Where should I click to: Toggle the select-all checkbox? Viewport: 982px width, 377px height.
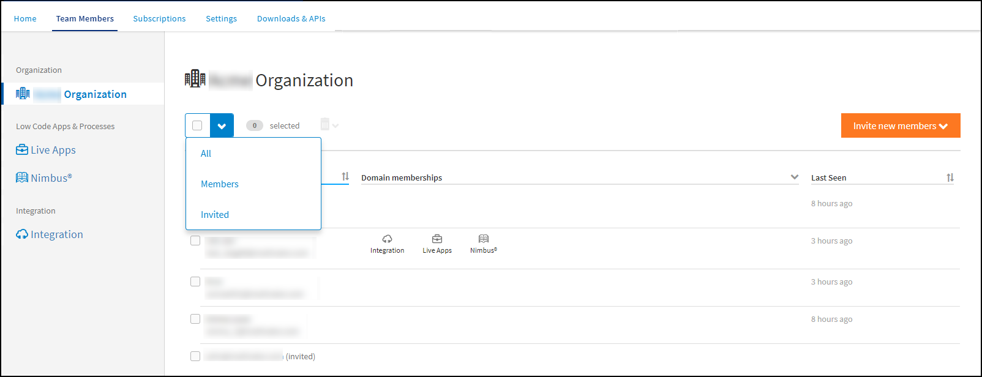[197, 125]
